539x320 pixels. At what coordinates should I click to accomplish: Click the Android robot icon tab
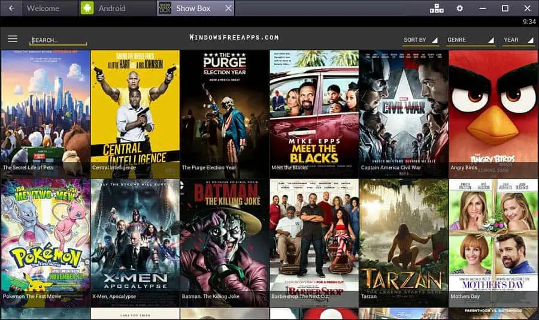click(87, 8)
